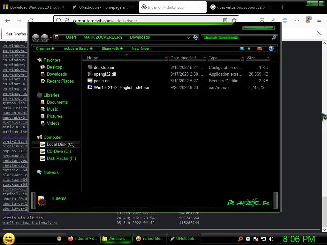
Task: Dismiss the Set Firefox notification bar
Action: click(319, 33)
